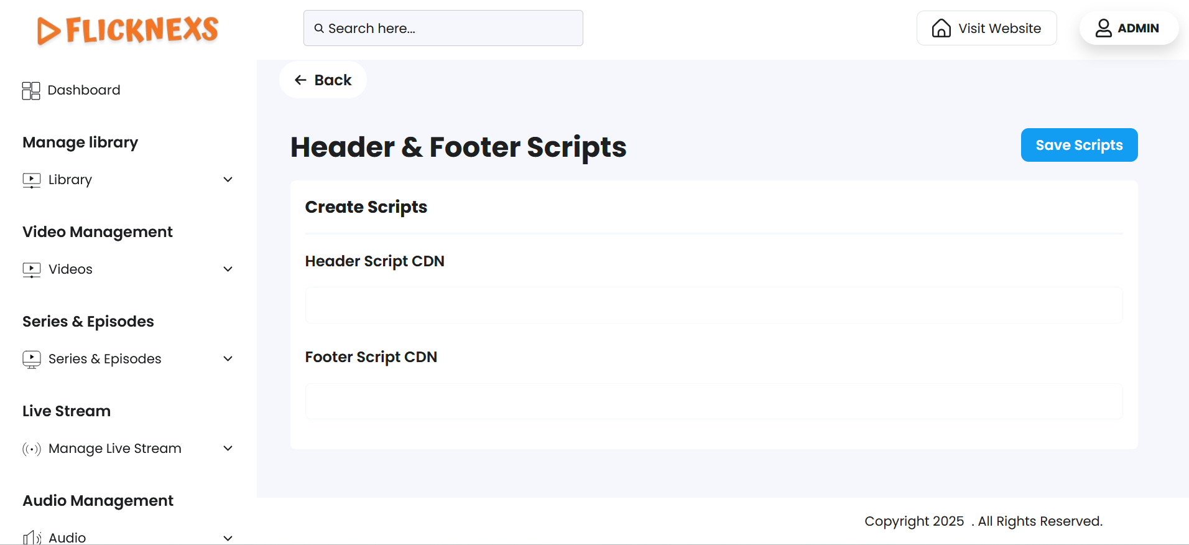The image size is (1189, 545).
Task: Go back using the Back button
Action: (x=323, y=80)
